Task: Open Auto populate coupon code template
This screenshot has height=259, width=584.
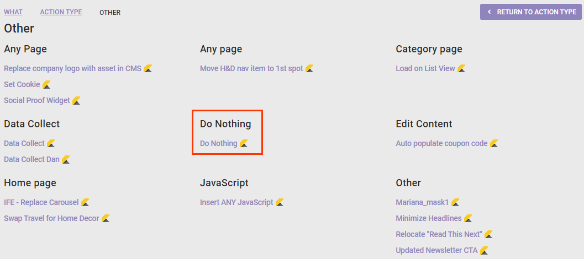Action: tap(441, 143)
